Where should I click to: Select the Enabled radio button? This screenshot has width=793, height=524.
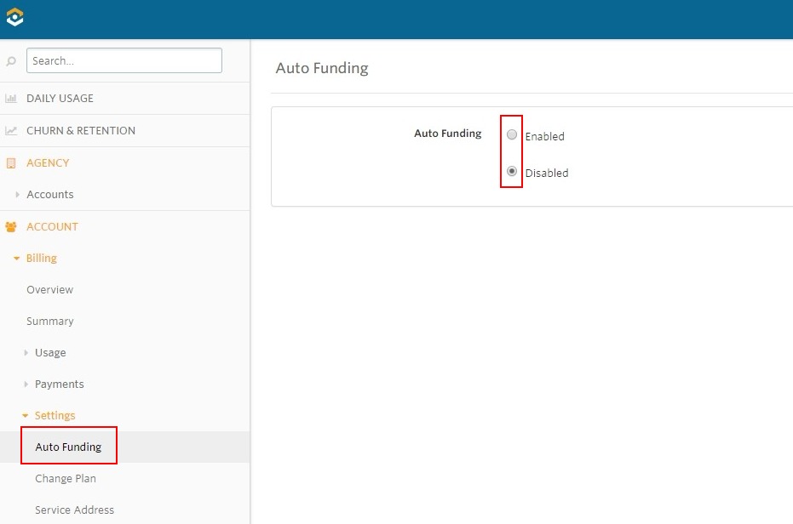click(512, 134)
